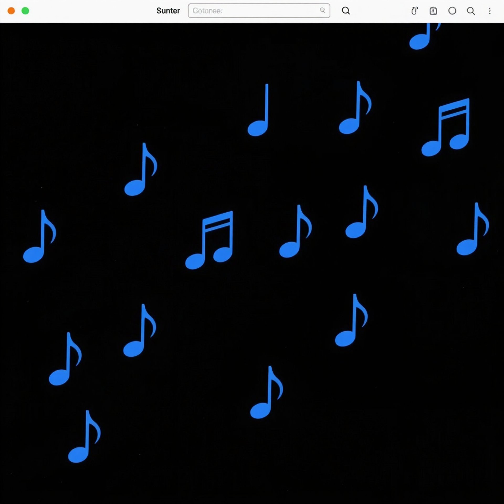The width and height of the screenshot is (504, 504).
Task: Click the green window button
Action: click(x=25, y=11)
